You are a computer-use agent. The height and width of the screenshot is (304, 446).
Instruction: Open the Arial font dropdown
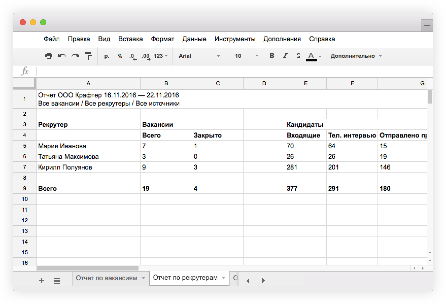[x=199, y=56]
